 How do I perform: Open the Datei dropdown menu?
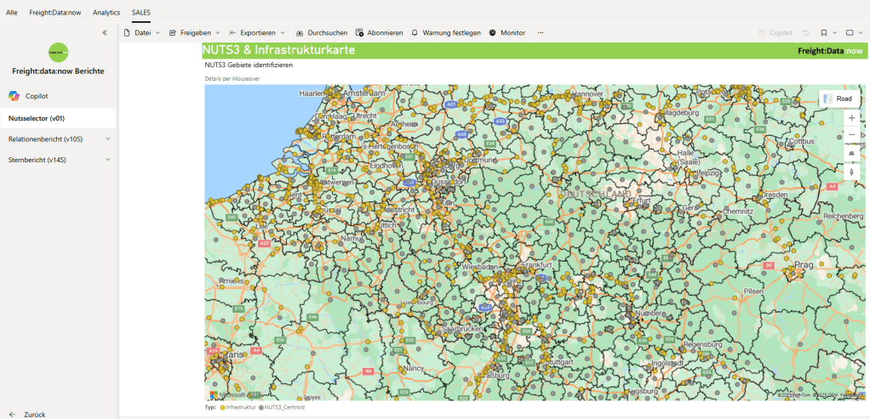(x=141, y=32)
